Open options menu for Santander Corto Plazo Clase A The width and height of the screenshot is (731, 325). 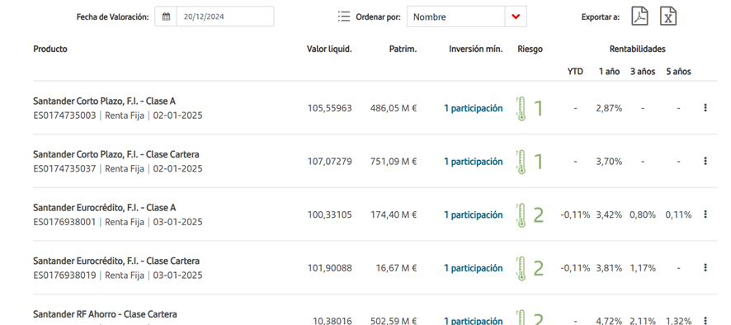(705, 108)
